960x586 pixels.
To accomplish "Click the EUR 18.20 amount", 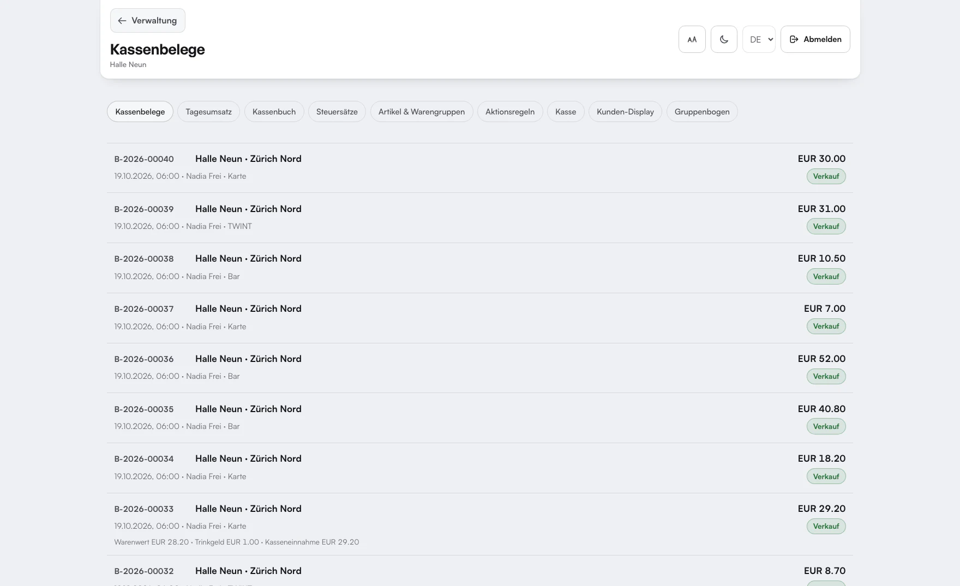I will [x=821, y=458].
